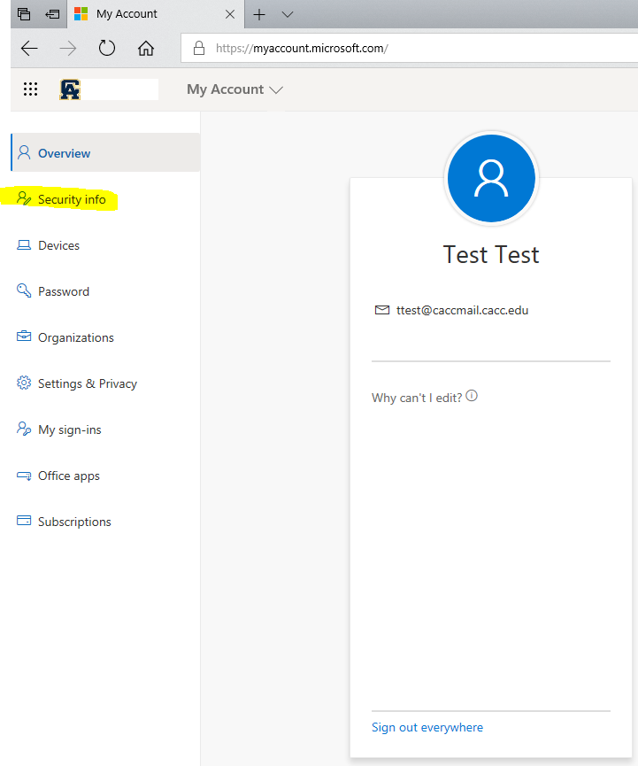
Task: View My sign-ins activity
Action: pyautogui.click(x=105, y=429)
